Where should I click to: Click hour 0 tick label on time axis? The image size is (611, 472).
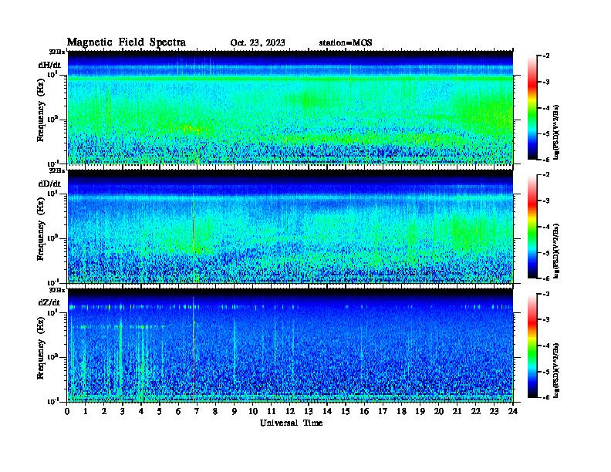click(67, 411)
